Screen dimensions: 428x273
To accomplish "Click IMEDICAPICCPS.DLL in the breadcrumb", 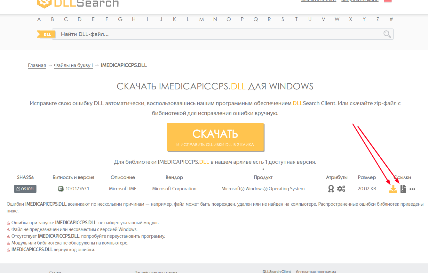I will click(124, 65).
